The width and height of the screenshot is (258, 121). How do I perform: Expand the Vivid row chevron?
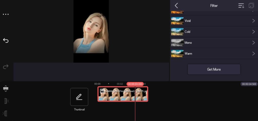253,21
